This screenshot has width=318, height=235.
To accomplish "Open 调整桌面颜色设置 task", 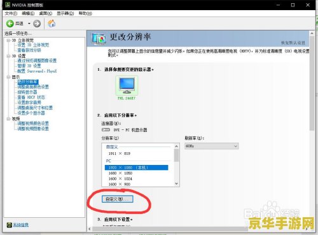I will pyautogui.click(x=33, y=87).
